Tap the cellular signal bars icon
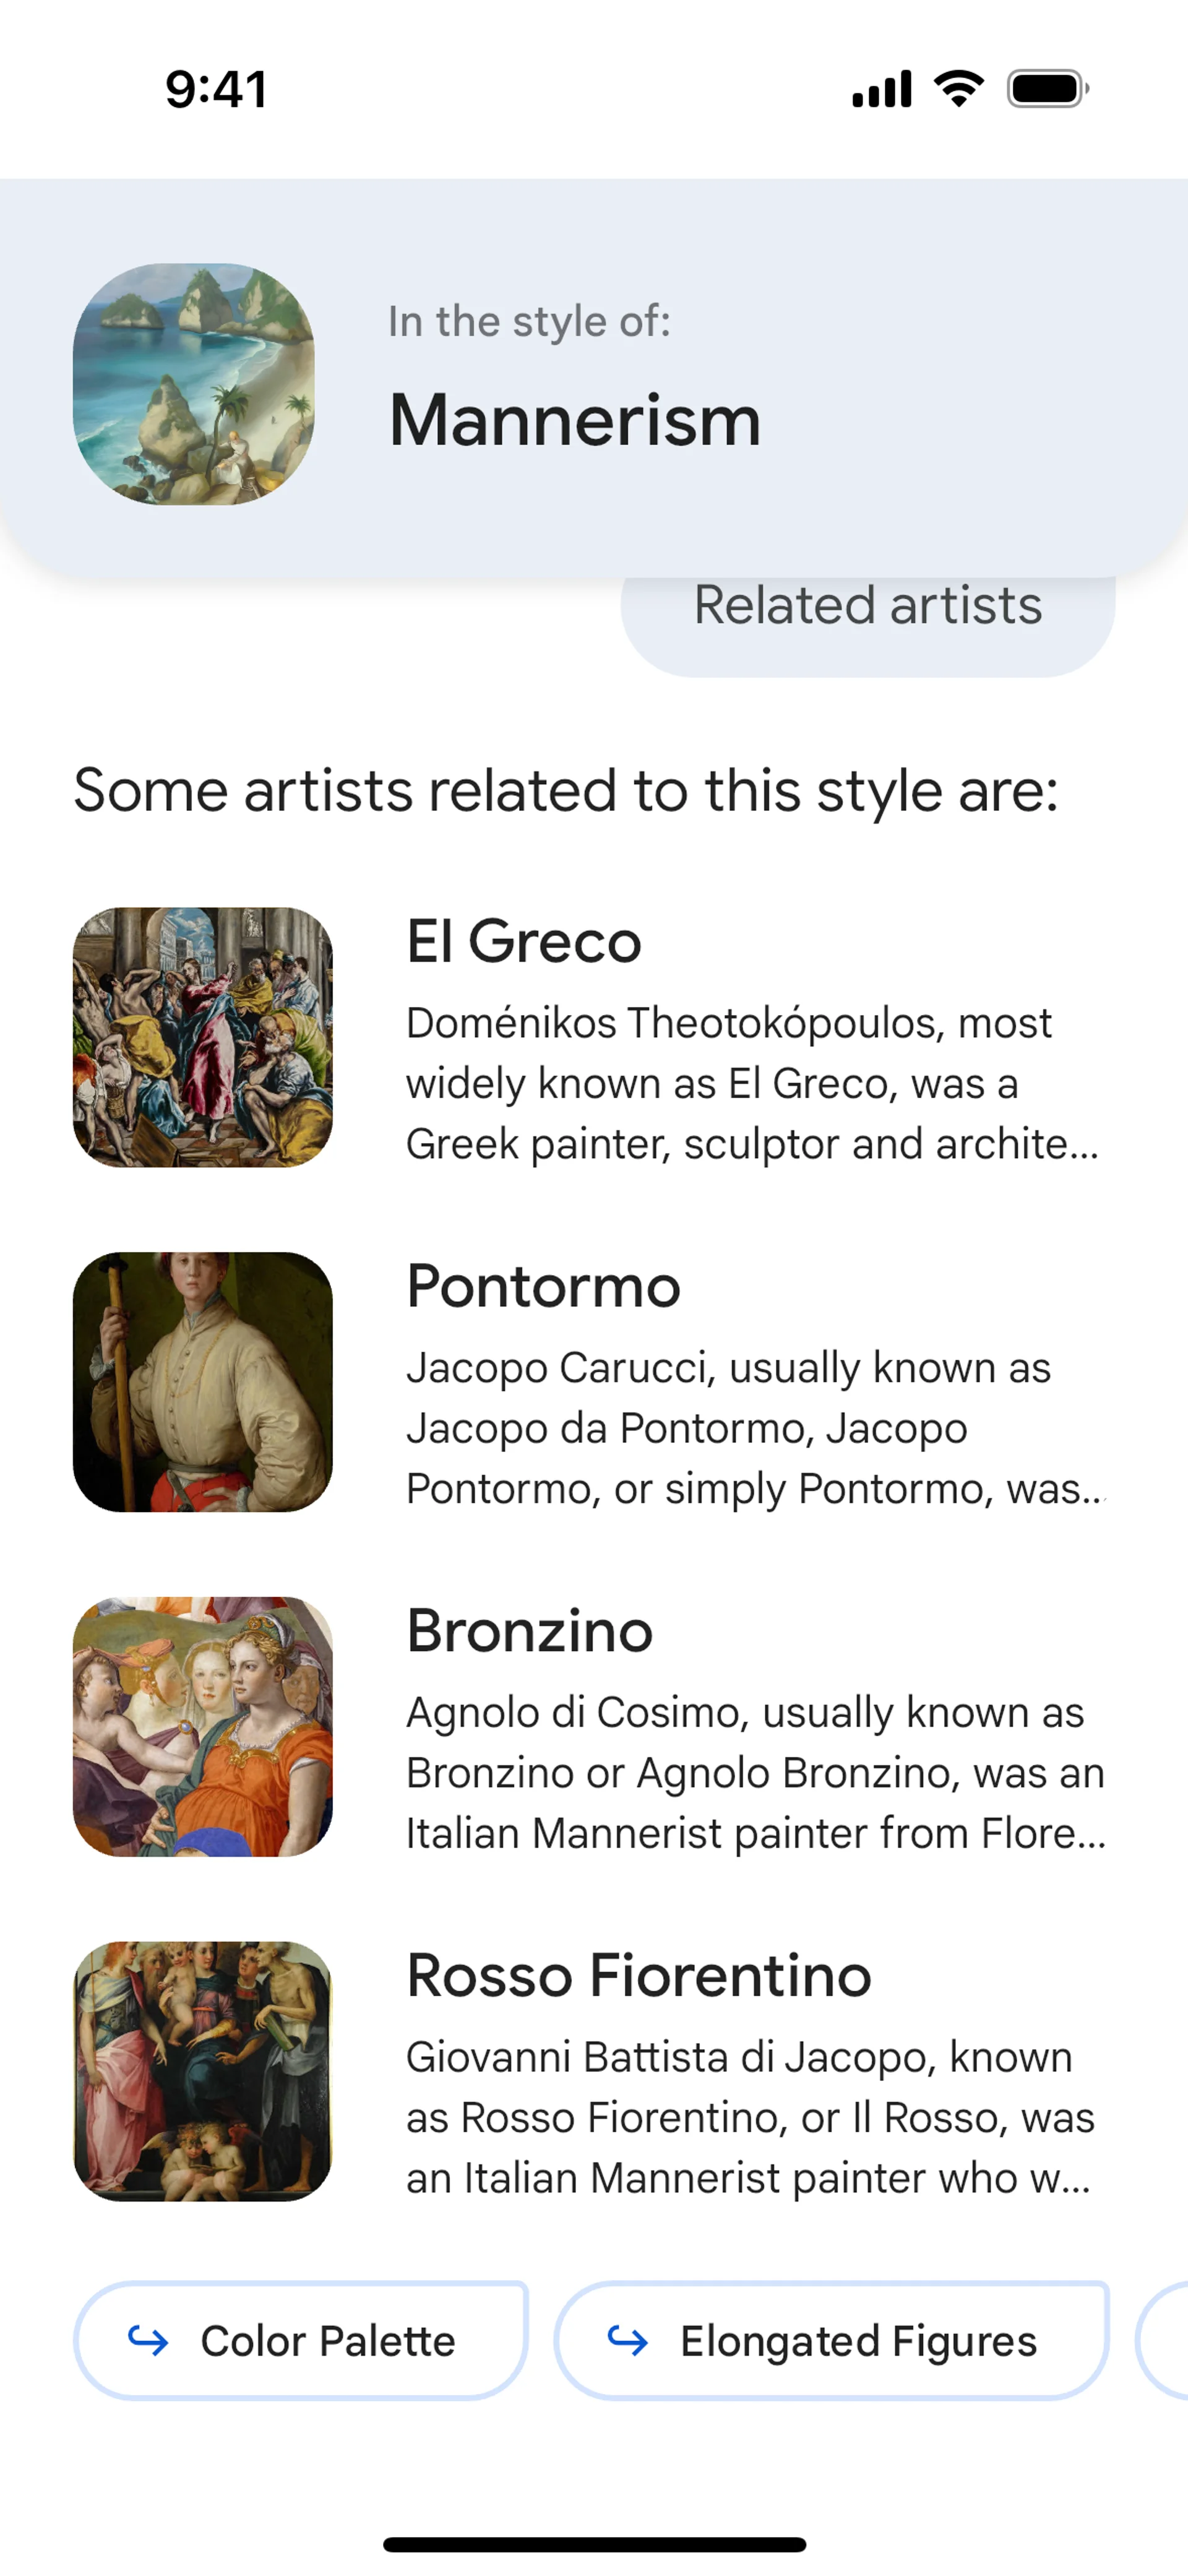Viewport: 1188px width, 2576px height. coord(881,89)
